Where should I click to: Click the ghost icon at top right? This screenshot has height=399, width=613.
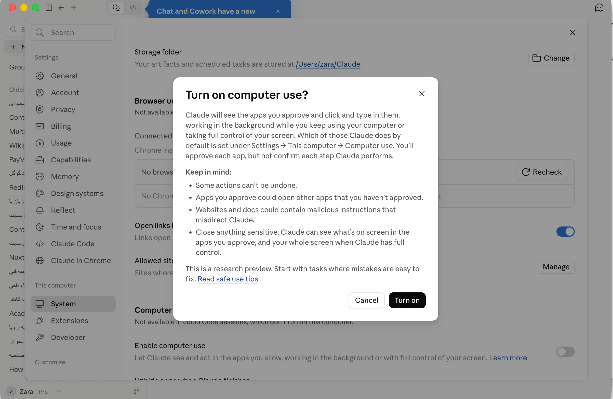pos(599,8)
